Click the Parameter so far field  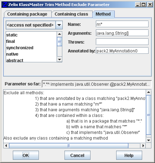[x=97, y=84]
